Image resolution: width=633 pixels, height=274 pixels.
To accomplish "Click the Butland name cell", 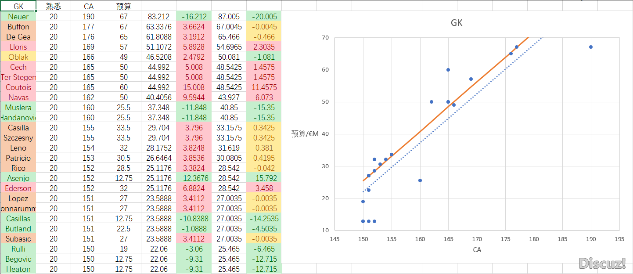I will point(18,229).
